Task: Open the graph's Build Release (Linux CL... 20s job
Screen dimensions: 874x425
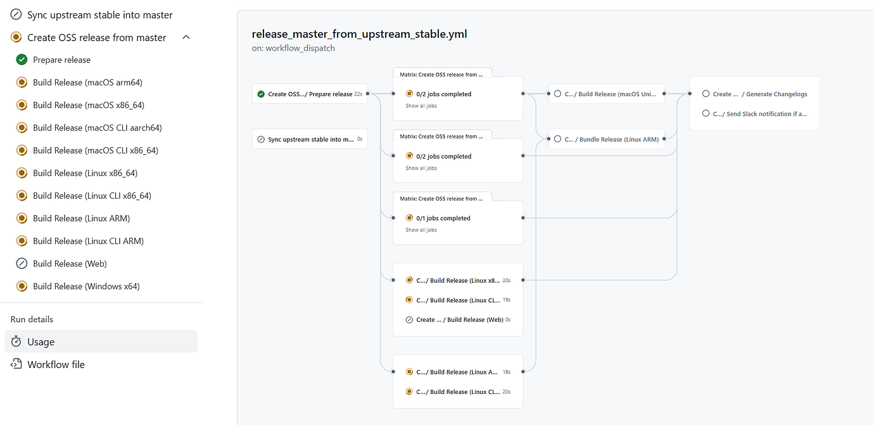Action: click(459, 391)
